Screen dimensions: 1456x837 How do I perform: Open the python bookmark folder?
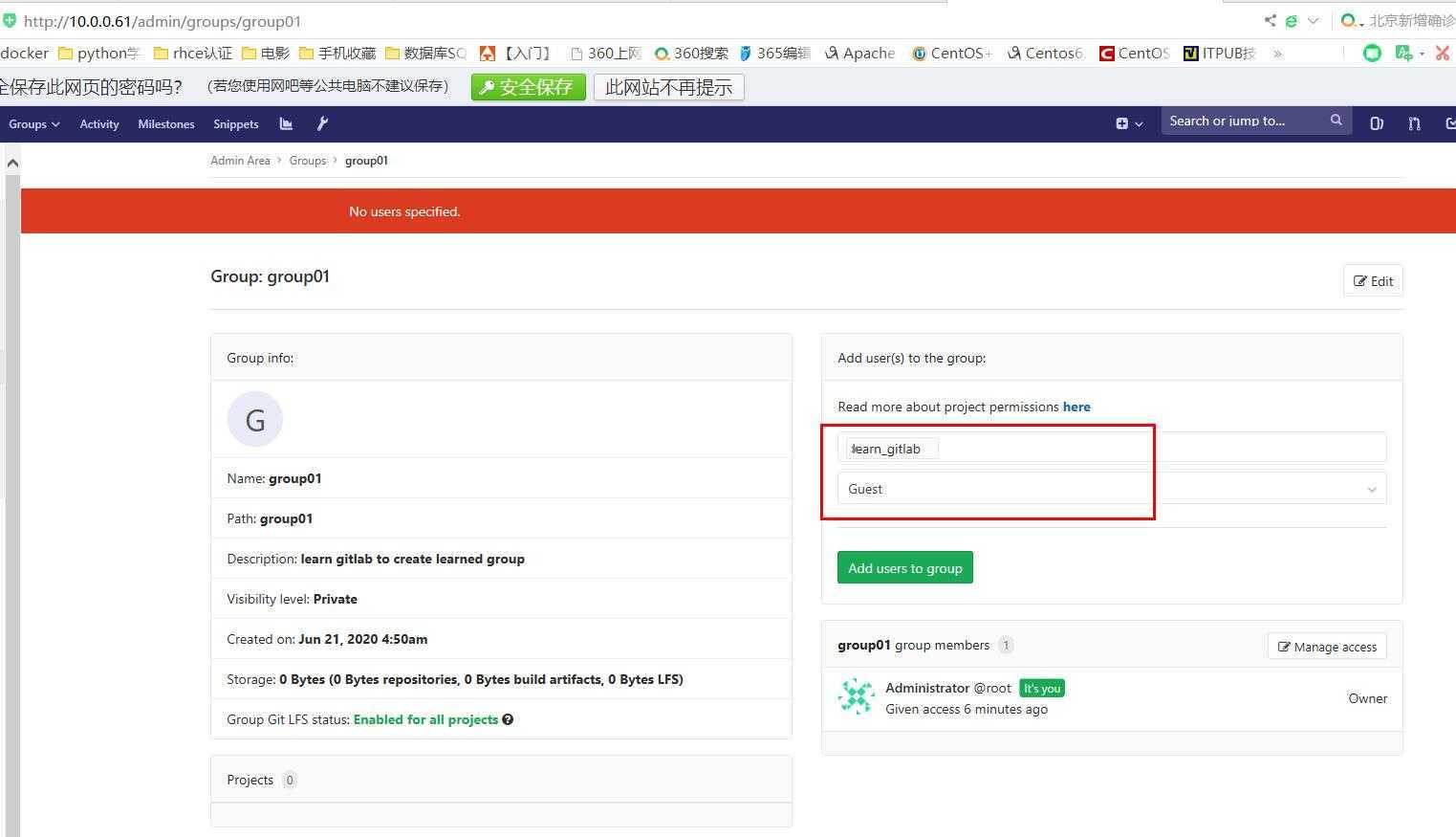coord(99,54)
